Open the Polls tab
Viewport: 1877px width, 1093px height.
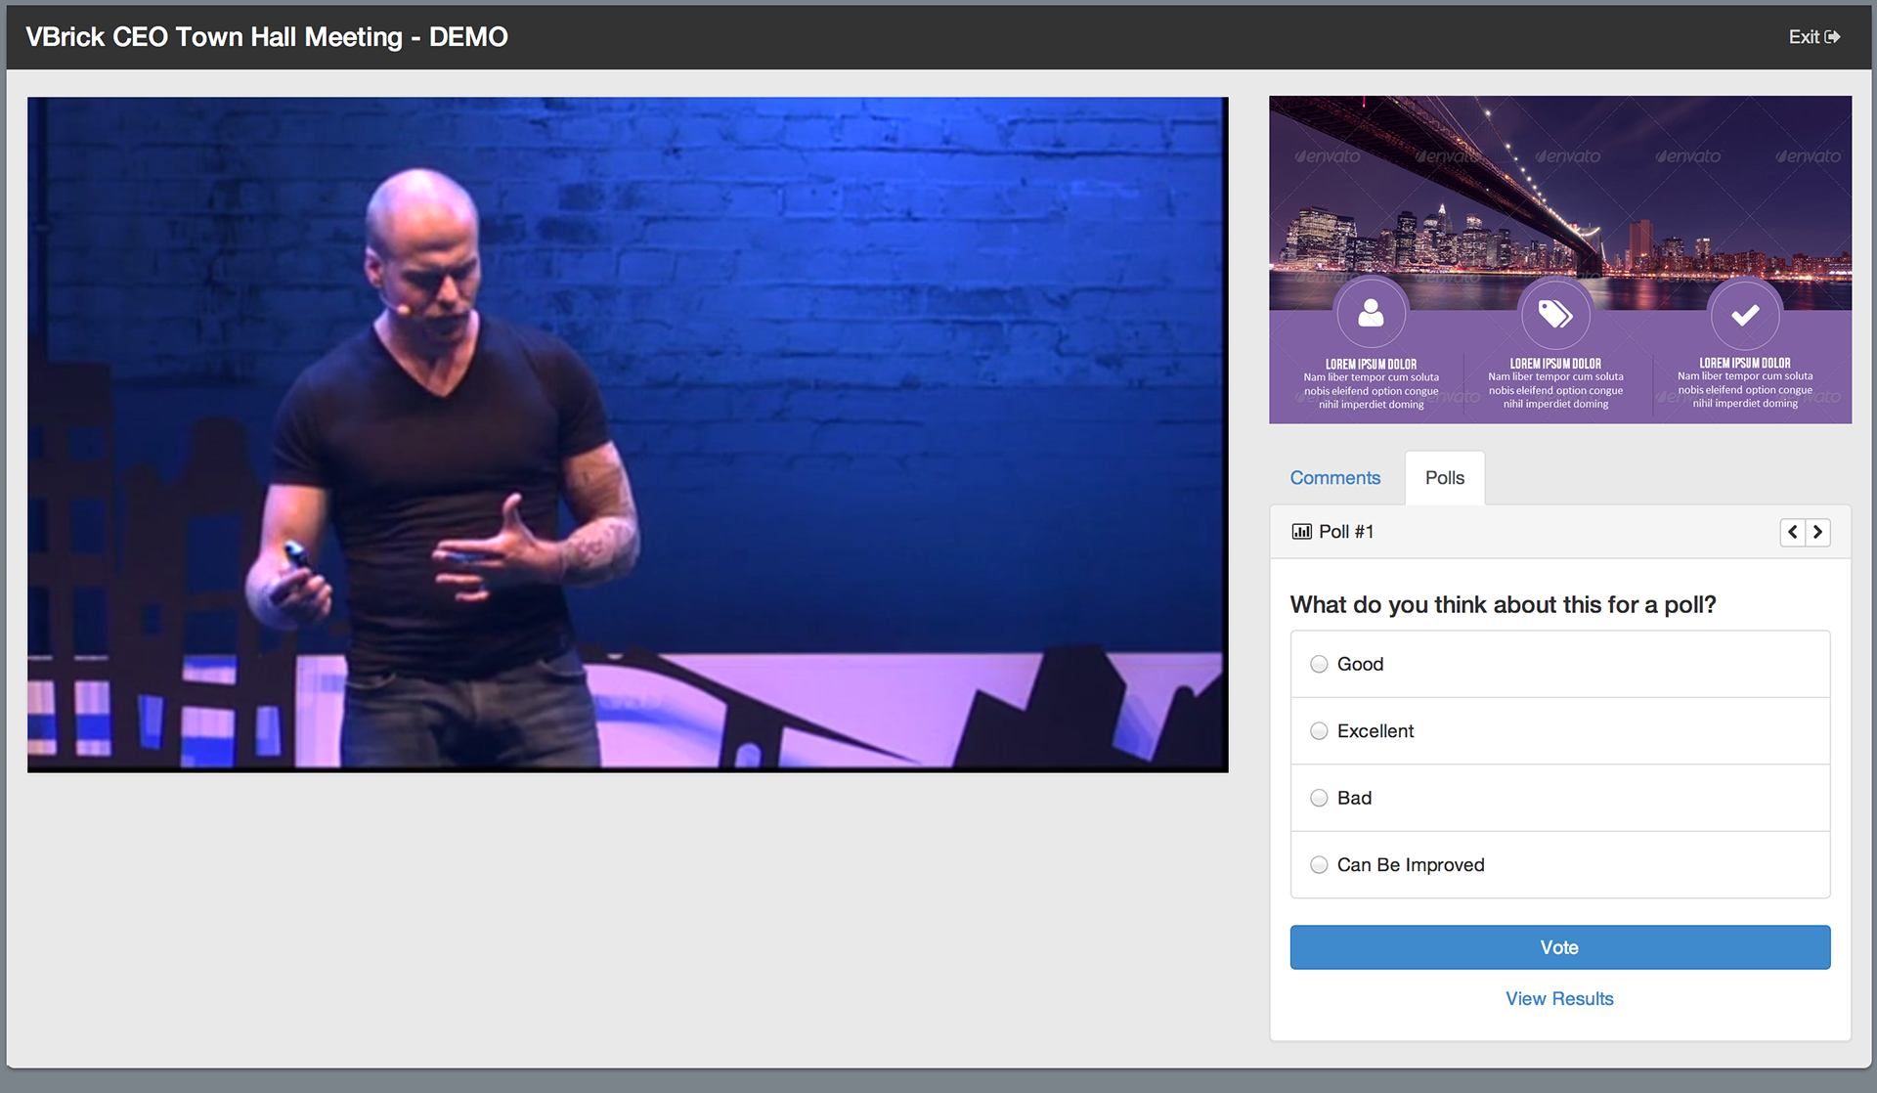(1444, 478)
